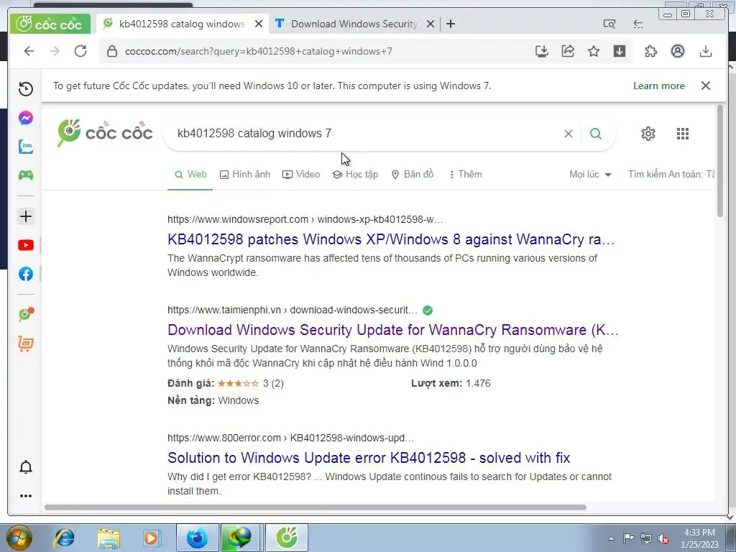This screenshot has height=552, width=736.
Task: Open the dark download arrow extension
Action: (620, 51)
